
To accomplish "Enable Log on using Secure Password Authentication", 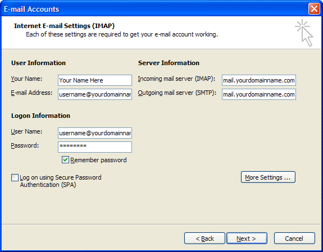I will (x=15, y=177).
